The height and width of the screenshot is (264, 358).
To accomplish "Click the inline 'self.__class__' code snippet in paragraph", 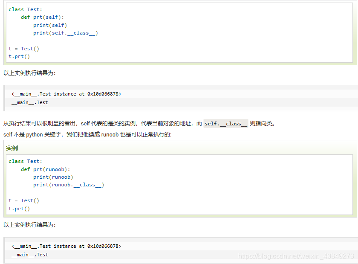I will tap(225, 124).
